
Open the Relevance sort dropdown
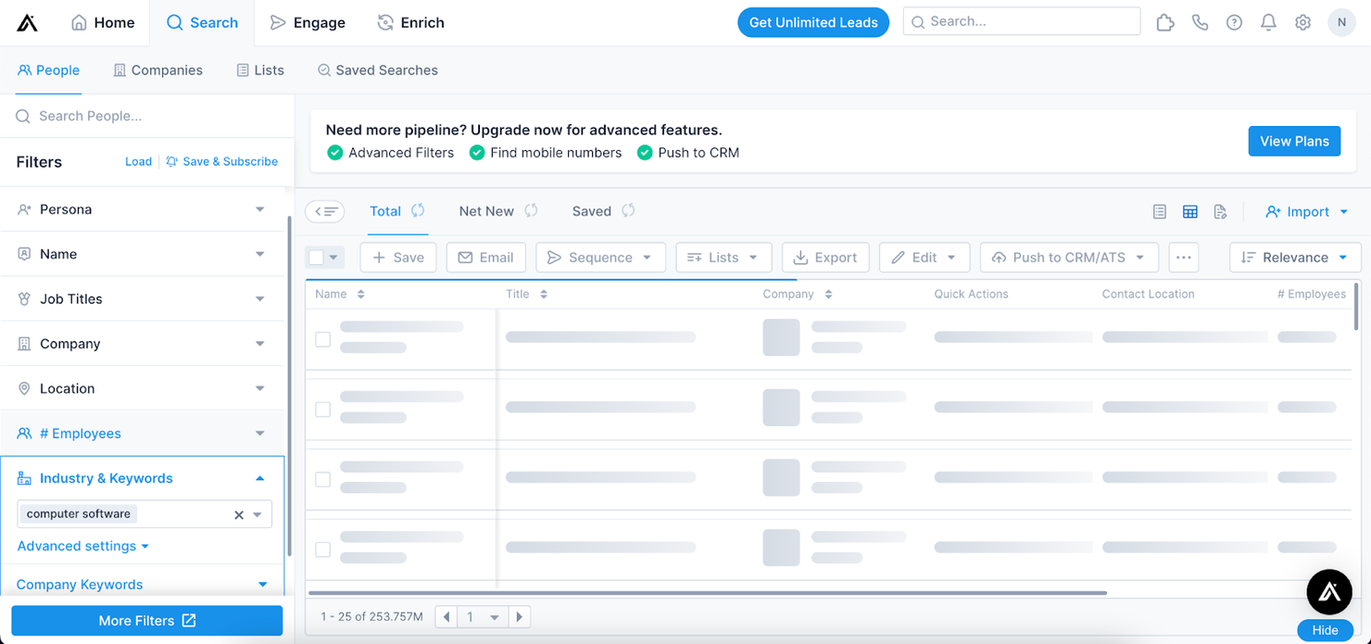pos(1295,258)
